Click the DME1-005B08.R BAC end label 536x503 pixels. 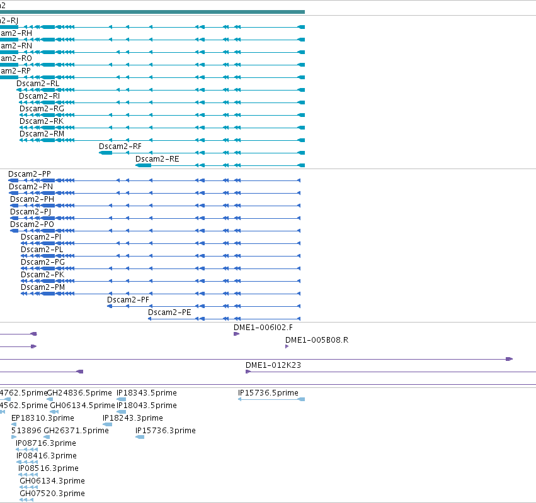tap(317, 341)
